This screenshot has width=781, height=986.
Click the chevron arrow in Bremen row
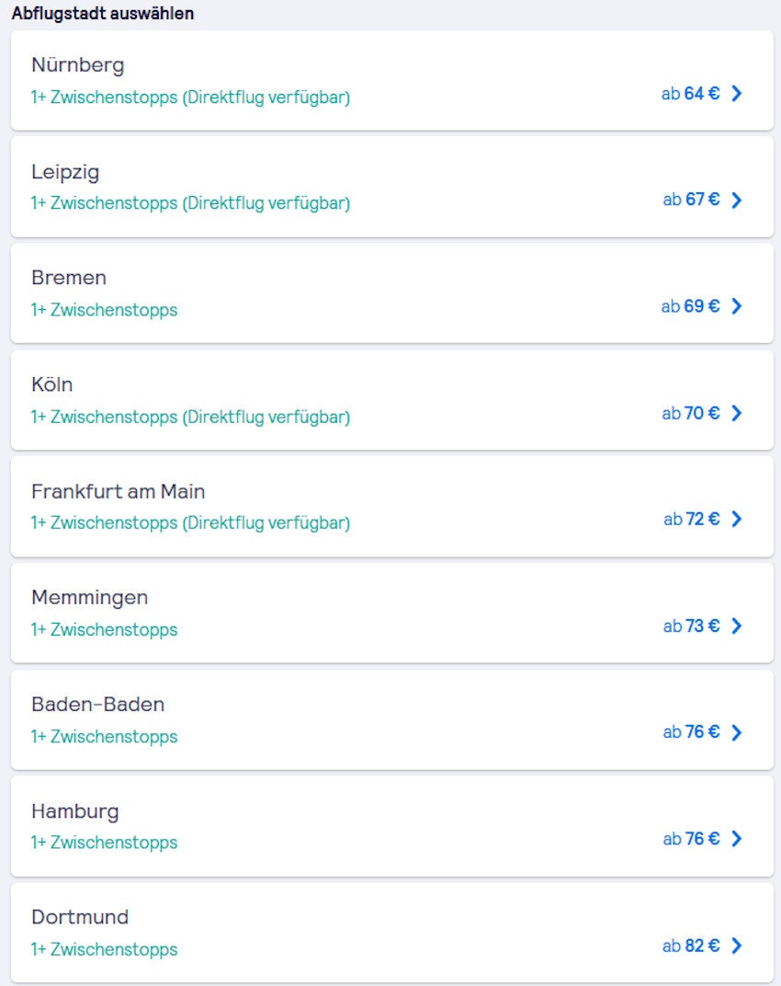coord(736,306)
